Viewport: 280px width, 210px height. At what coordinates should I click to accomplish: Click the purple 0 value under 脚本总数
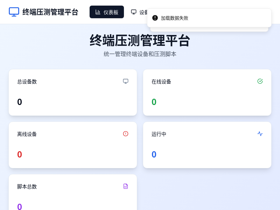[x=20, y=207]
